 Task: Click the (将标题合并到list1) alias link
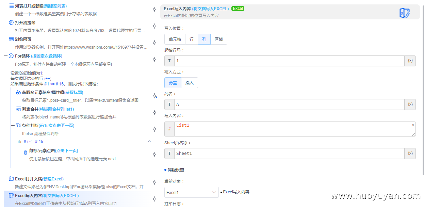pos(56,109)
